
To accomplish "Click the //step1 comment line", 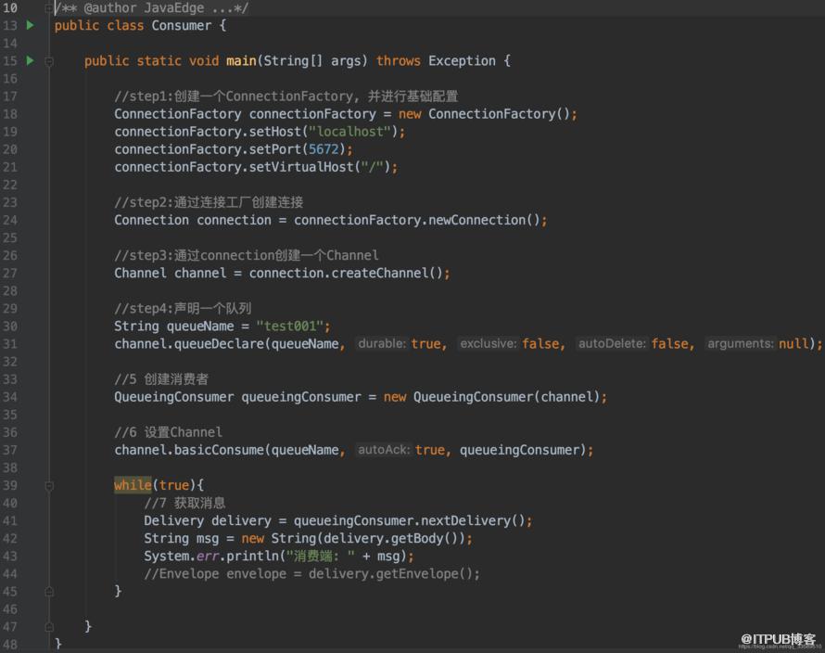I will click(286, 96).
